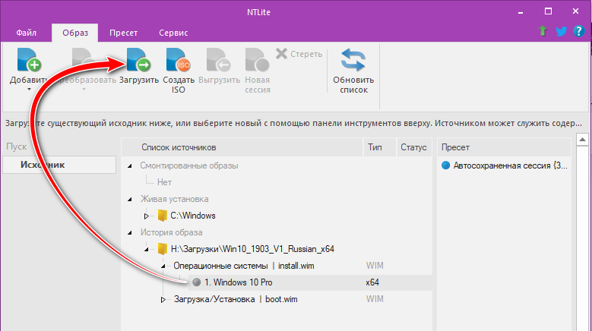The width and height of the screenshot is (592, 331).
Task: Click the Win10_1903_V1_Russian_x64 folder icon
Action: 163,249
